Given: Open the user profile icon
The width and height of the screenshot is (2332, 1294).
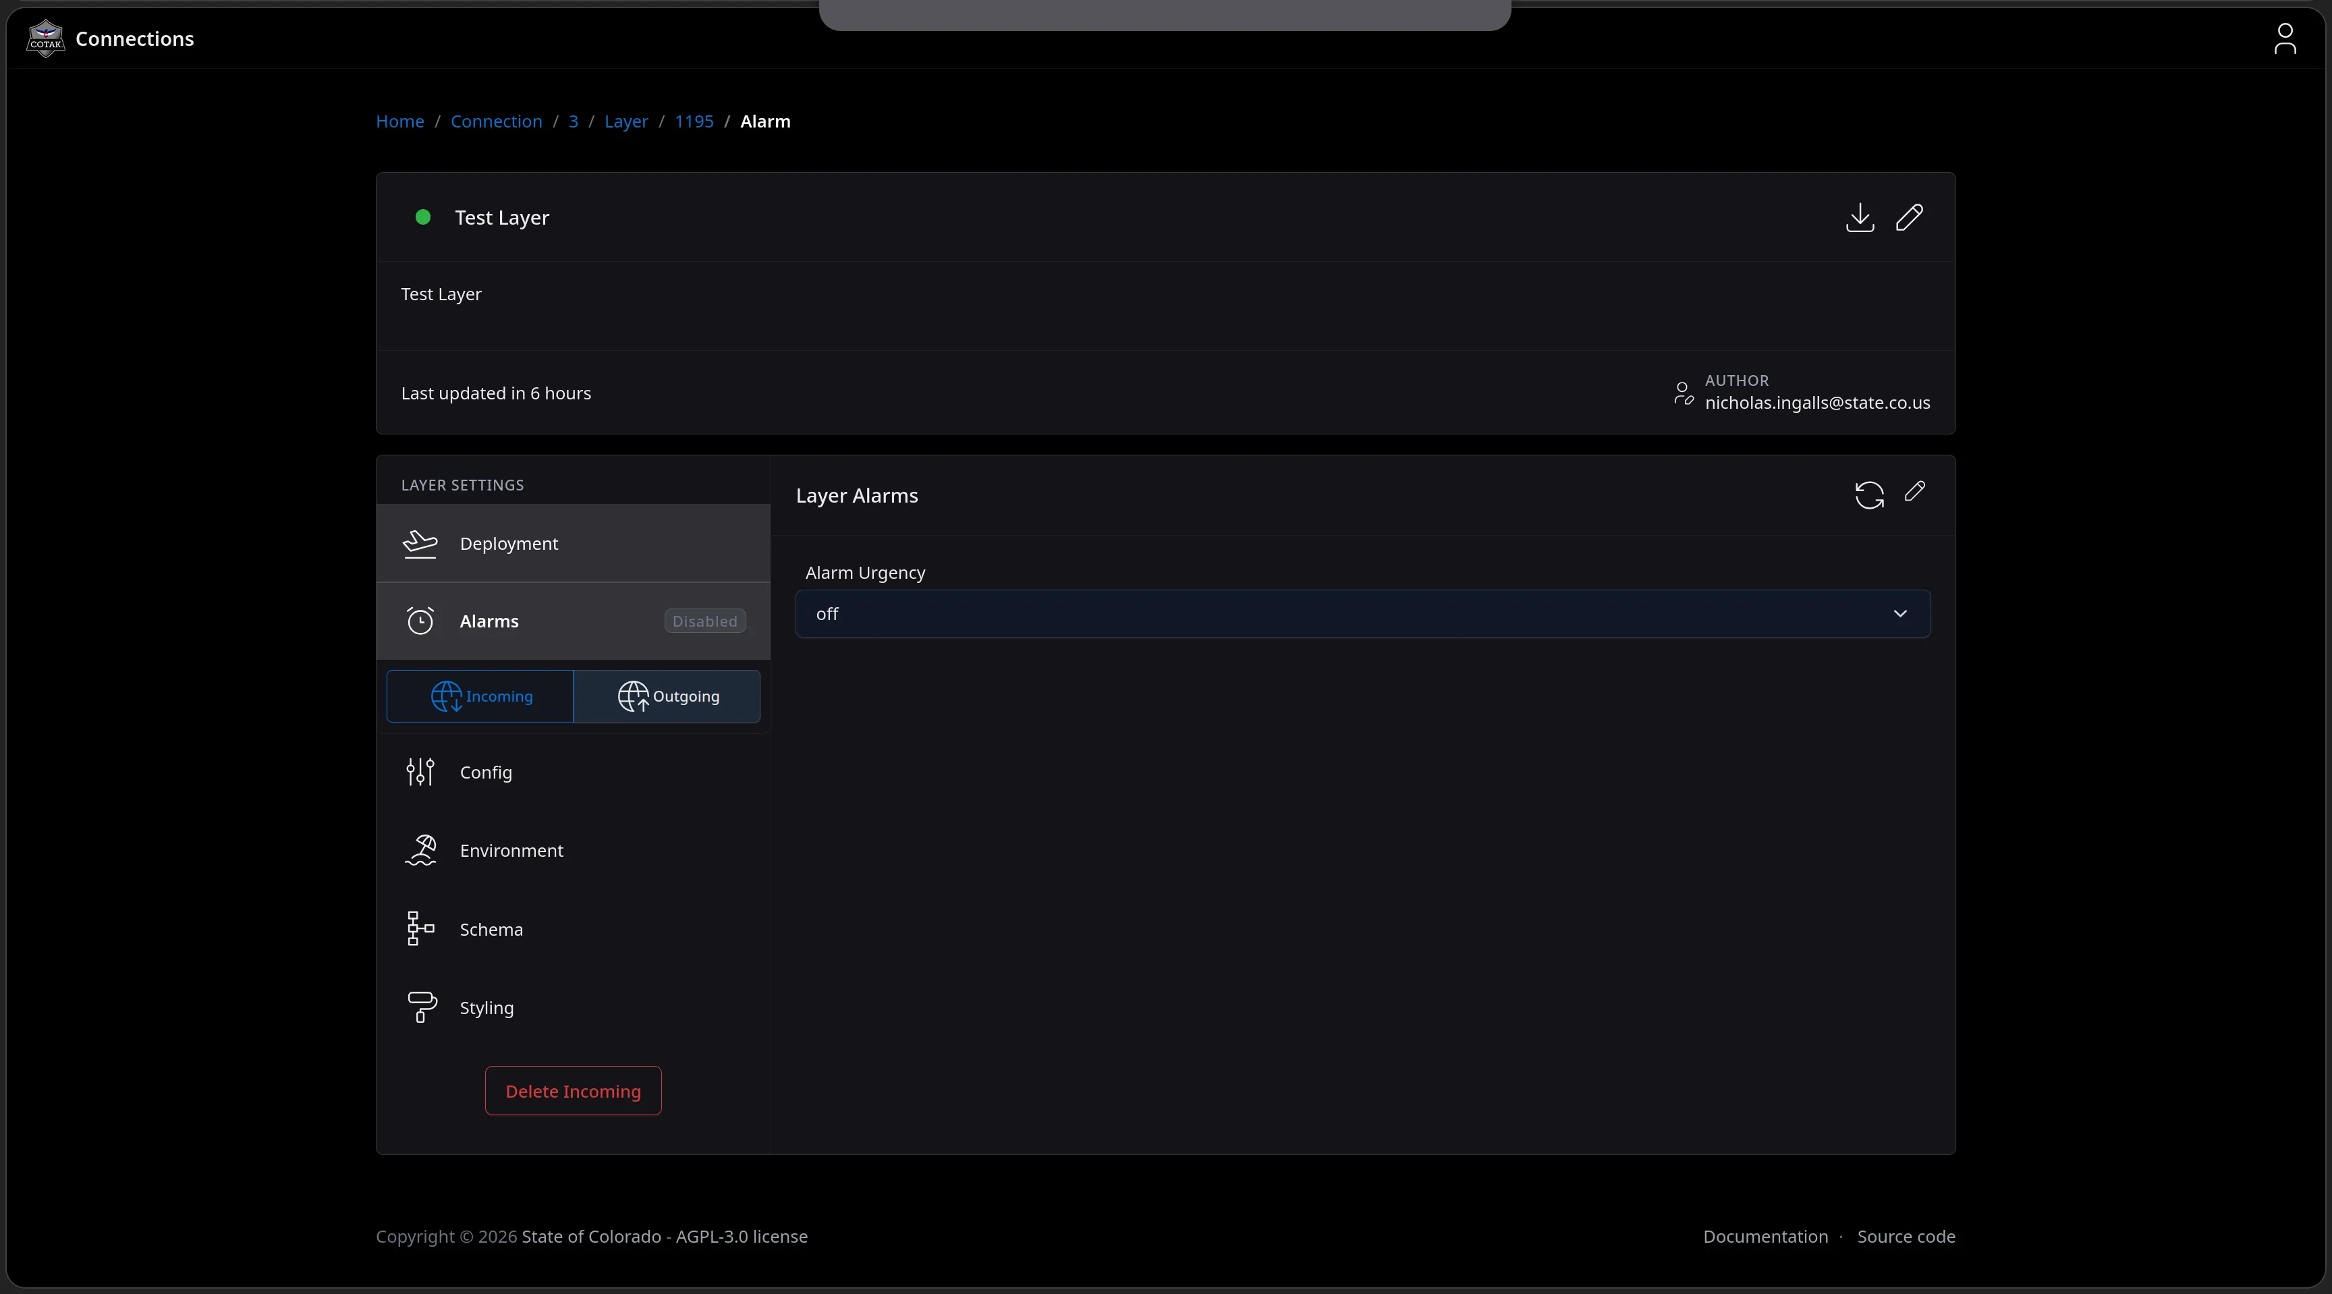Looking at the screenshot, I should pyautogui.click(x=2285, y=39).
